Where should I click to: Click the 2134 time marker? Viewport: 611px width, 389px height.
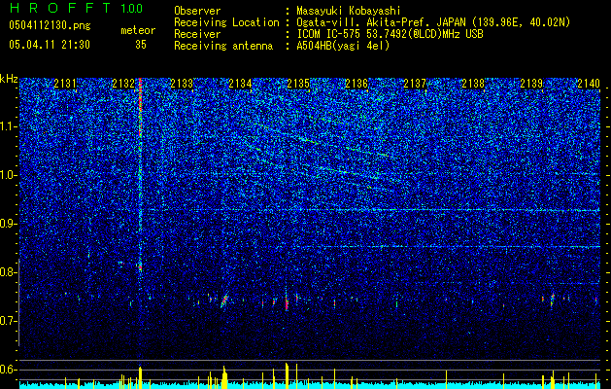click(x=240, y=84)
